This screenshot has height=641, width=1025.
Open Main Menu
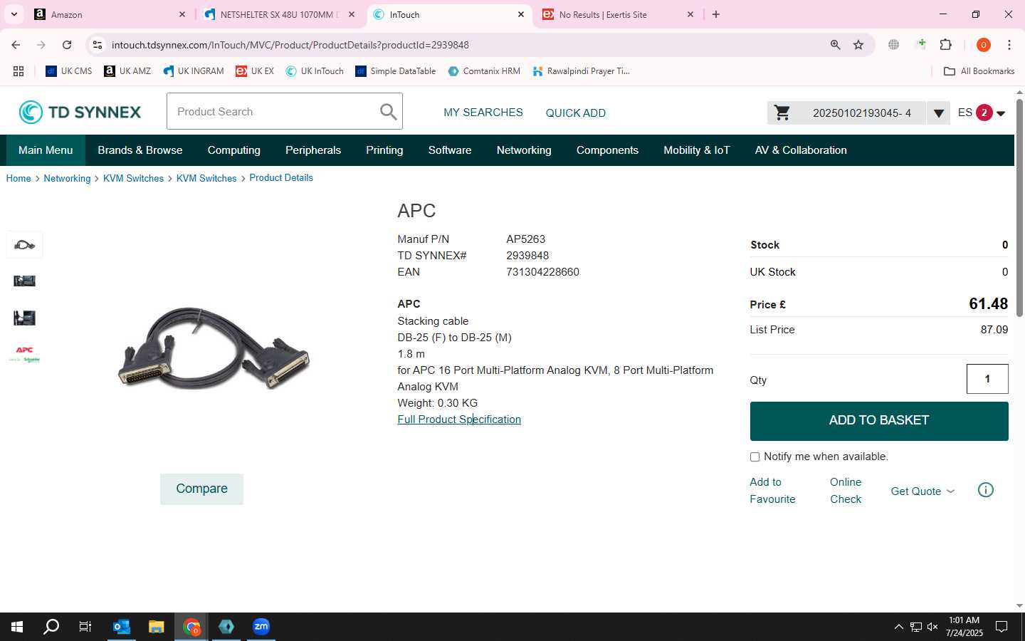[46, 150]
